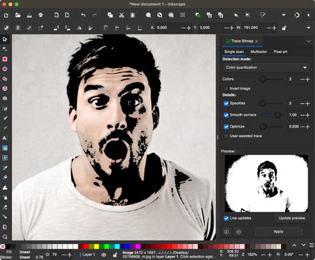This screenshot has width=315, height=260.
Task: Disable the Live updates checkbox
Action: (226, 218)
